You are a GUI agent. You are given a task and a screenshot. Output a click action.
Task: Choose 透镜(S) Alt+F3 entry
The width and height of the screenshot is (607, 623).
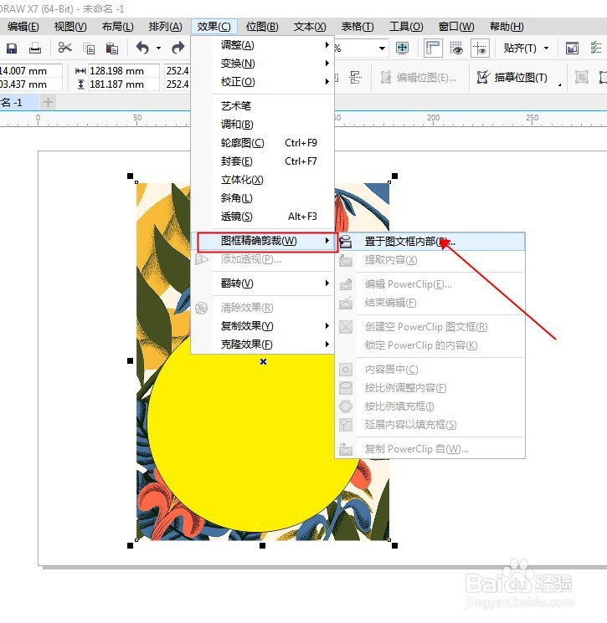pos(263,216)
